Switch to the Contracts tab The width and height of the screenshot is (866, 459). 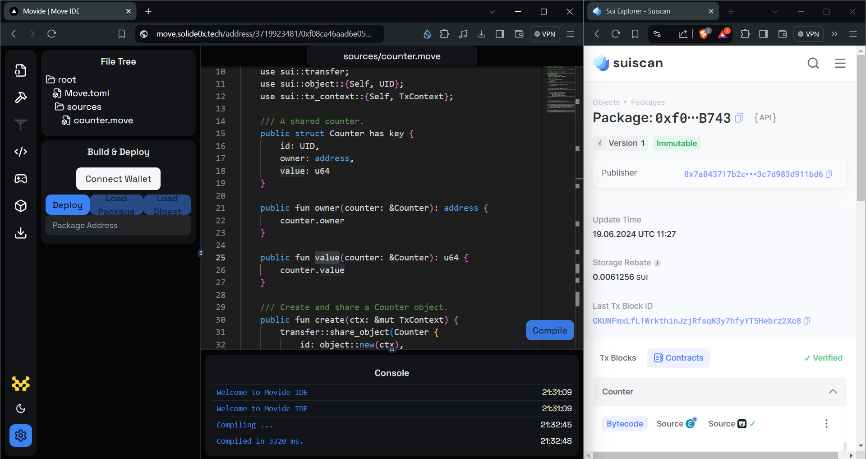coord(678,357)
